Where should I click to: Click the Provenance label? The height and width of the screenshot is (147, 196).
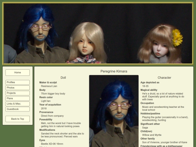point(46,112)
